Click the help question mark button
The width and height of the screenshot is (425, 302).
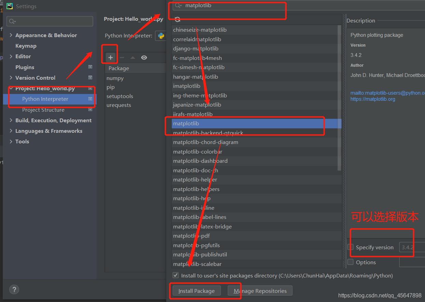point(14,289)
